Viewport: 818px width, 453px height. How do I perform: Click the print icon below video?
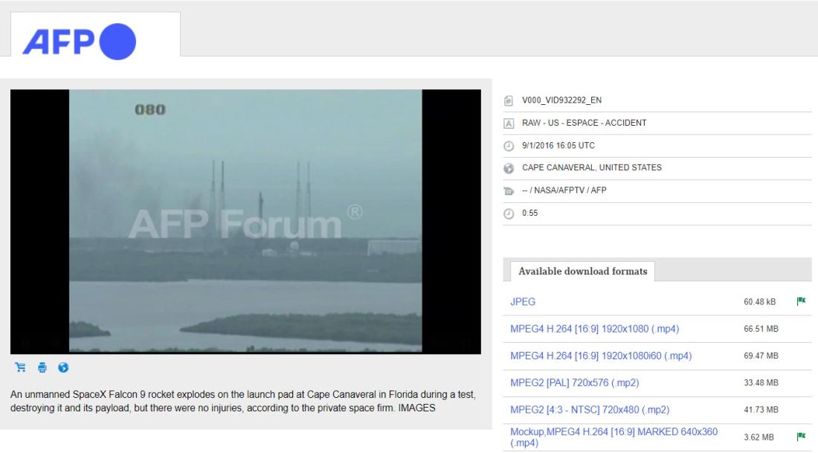[42, 367]
